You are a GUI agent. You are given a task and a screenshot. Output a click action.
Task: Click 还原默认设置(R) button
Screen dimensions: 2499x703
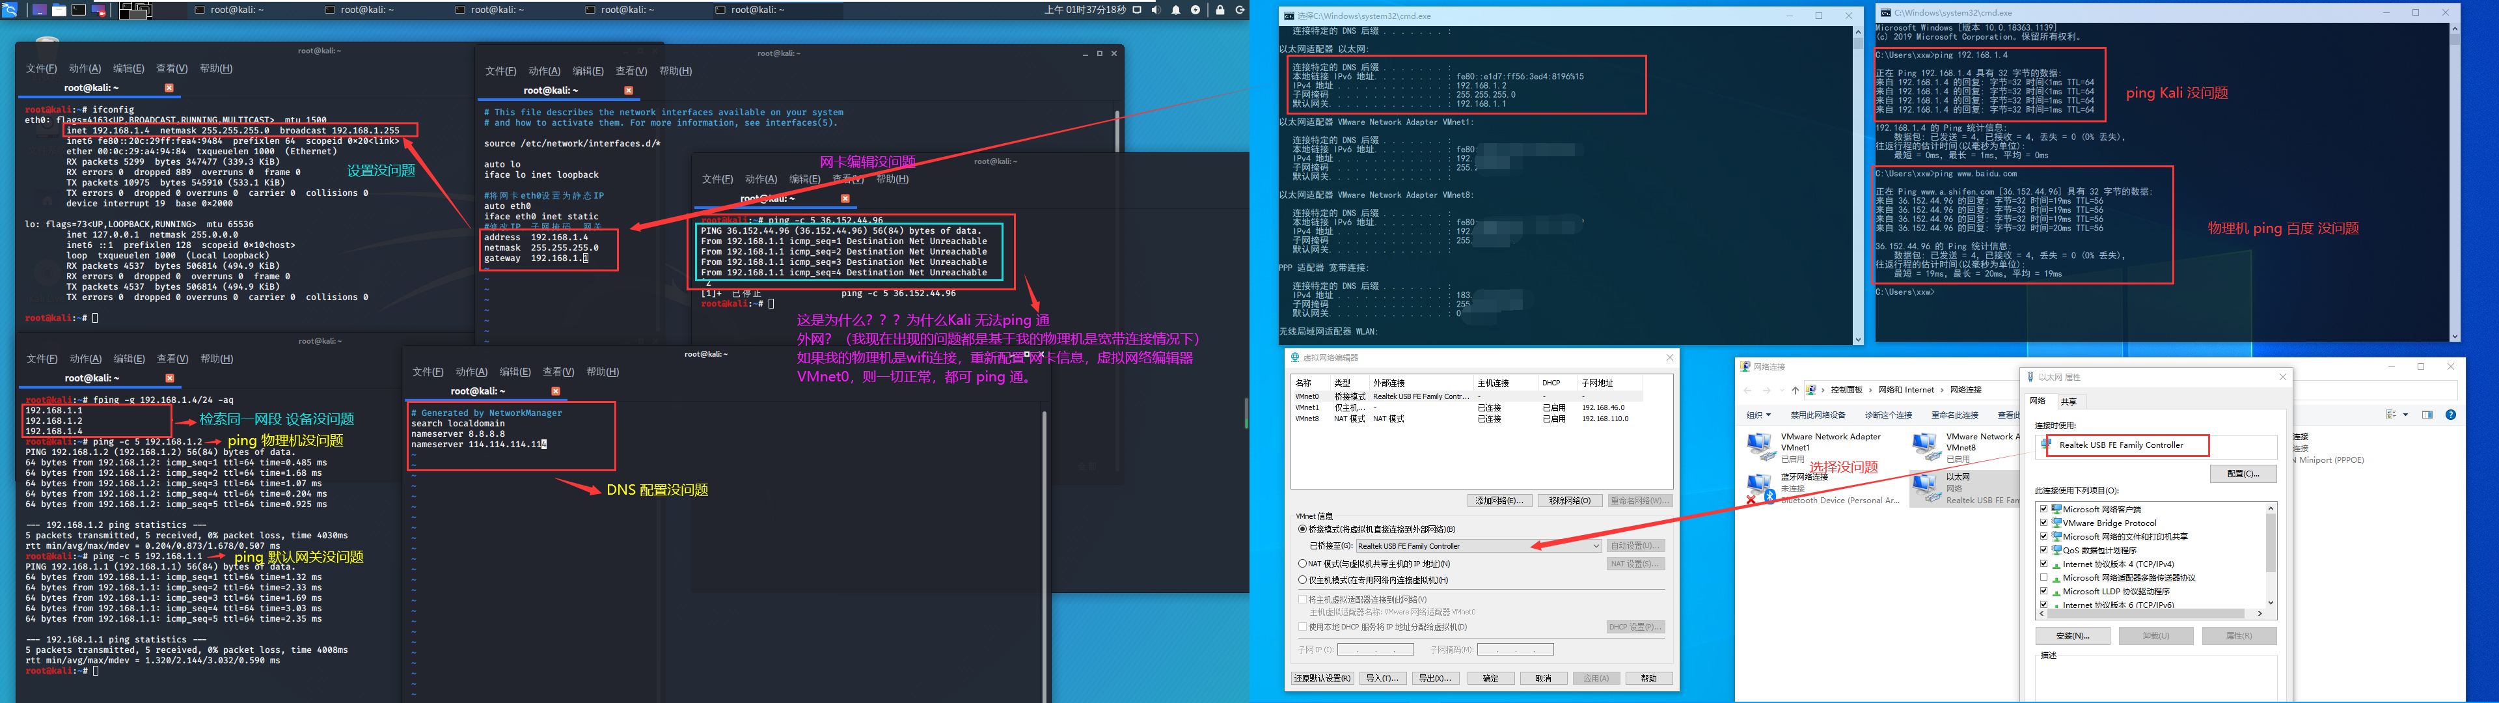tap(1322, 679)
